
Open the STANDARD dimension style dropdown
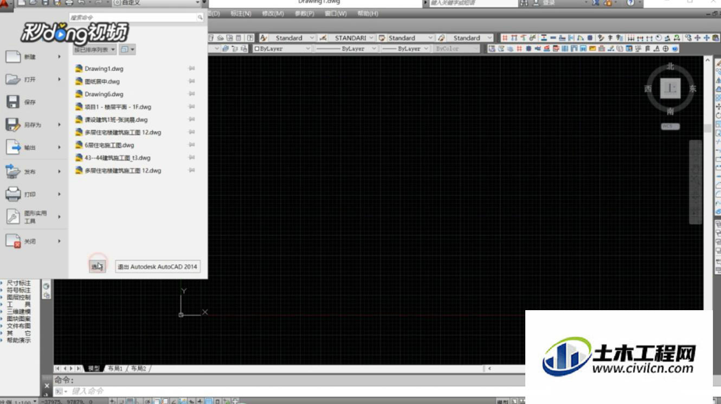pyautogui.click(x=371, y=38)
